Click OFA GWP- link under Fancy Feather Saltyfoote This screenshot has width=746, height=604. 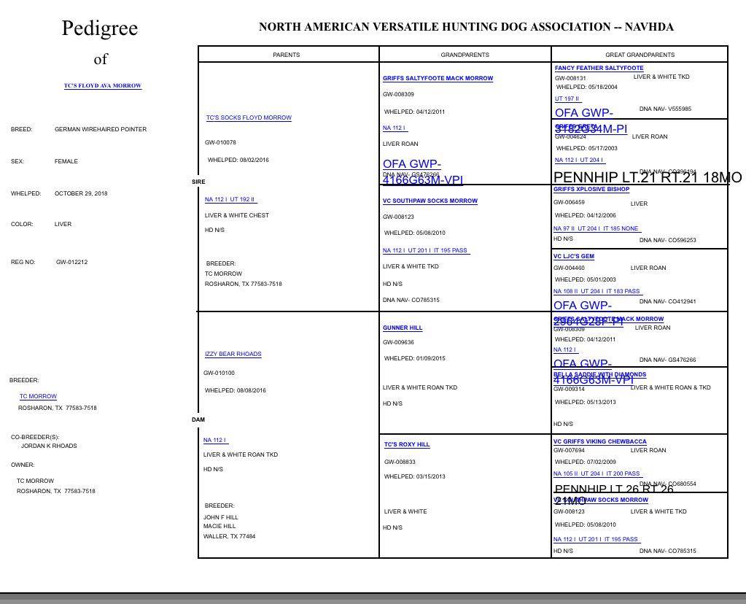coord(584,113)
